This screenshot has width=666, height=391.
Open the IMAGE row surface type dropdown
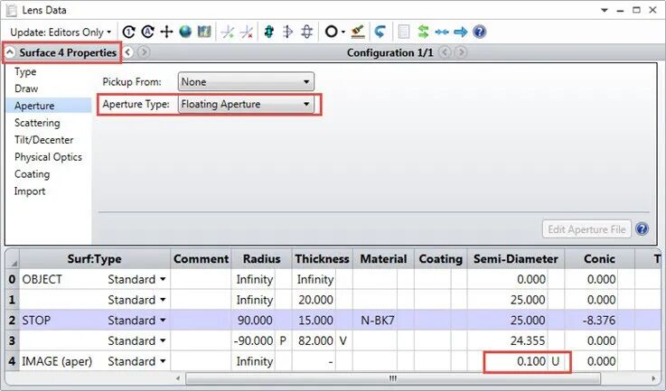163,361
